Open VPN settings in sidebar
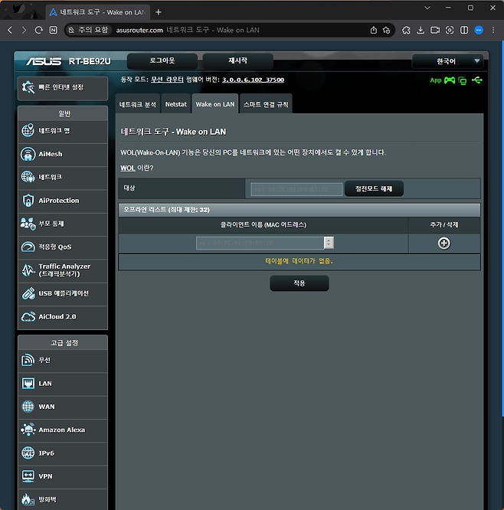This screenshot has height=510, width=504. (x=62, y=476)
